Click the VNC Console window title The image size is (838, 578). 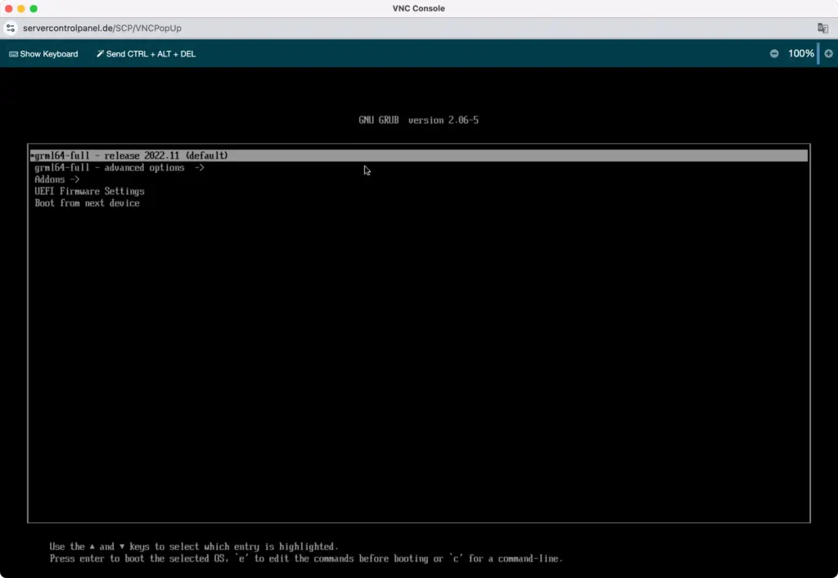[418, 8]
